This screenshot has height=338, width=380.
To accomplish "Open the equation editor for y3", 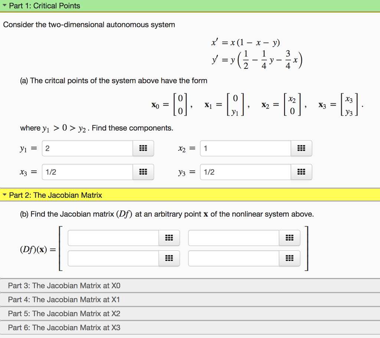I will pos(301,172).
